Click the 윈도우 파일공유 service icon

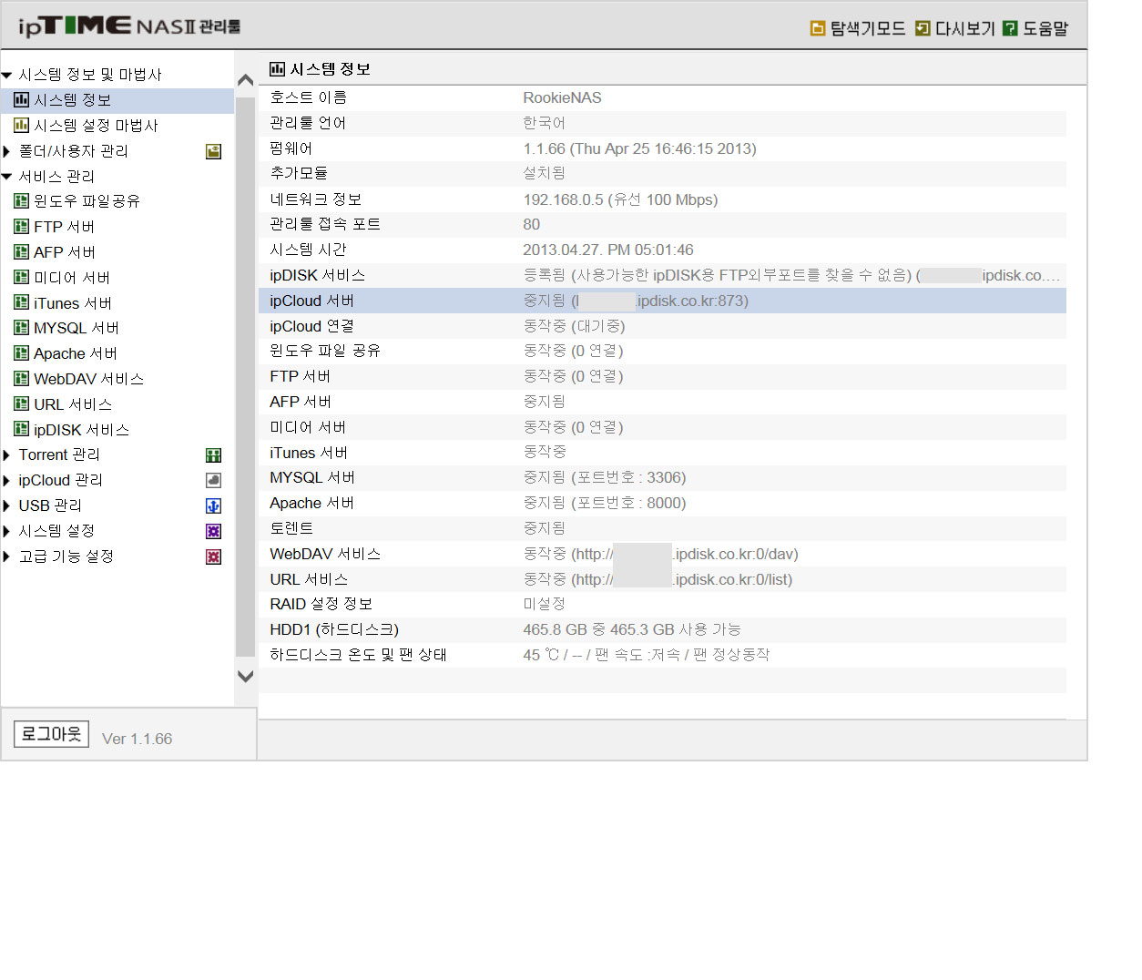coord(21,201)
